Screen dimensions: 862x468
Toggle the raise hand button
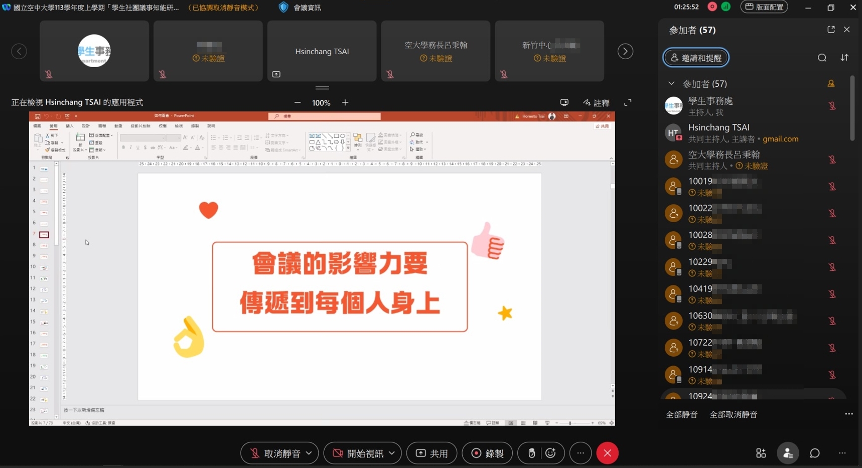tap(531, 453)
